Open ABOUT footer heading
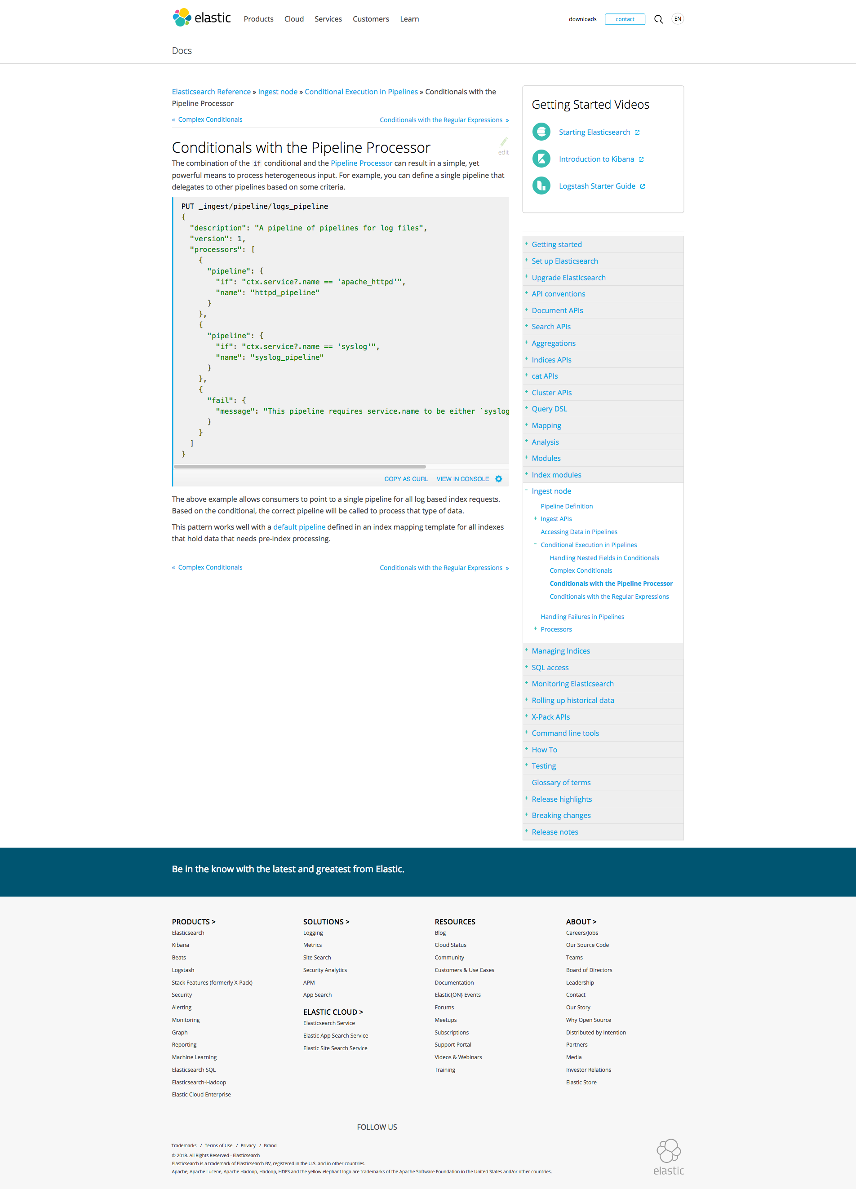 pos(581,922)
